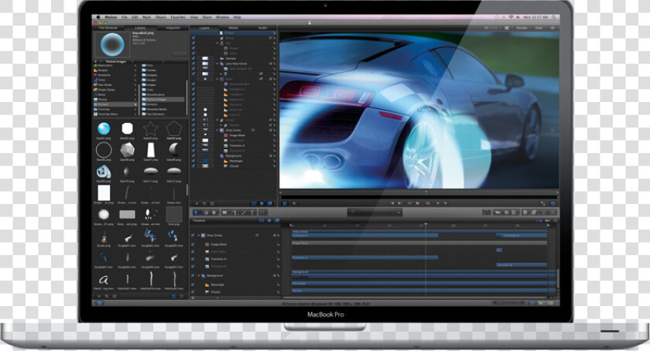Toggle Drop Zones checkbox in Timeline

193,235
